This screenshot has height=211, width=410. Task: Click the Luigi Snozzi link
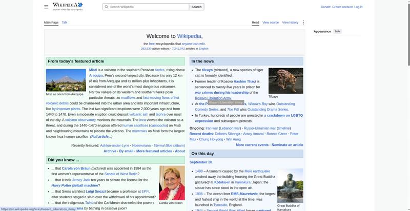click(x=97, y=192)
